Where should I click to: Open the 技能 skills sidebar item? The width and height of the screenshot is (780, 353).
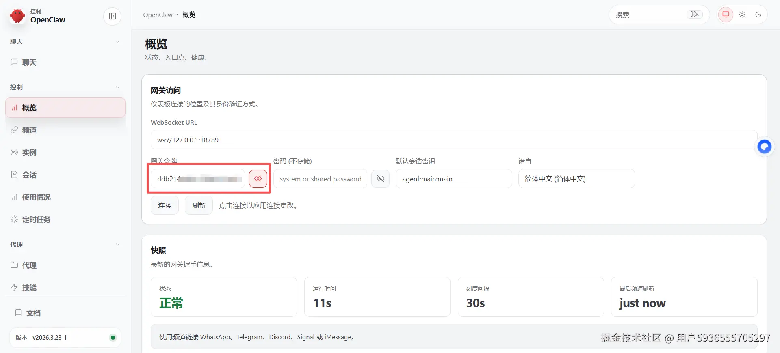65,287
